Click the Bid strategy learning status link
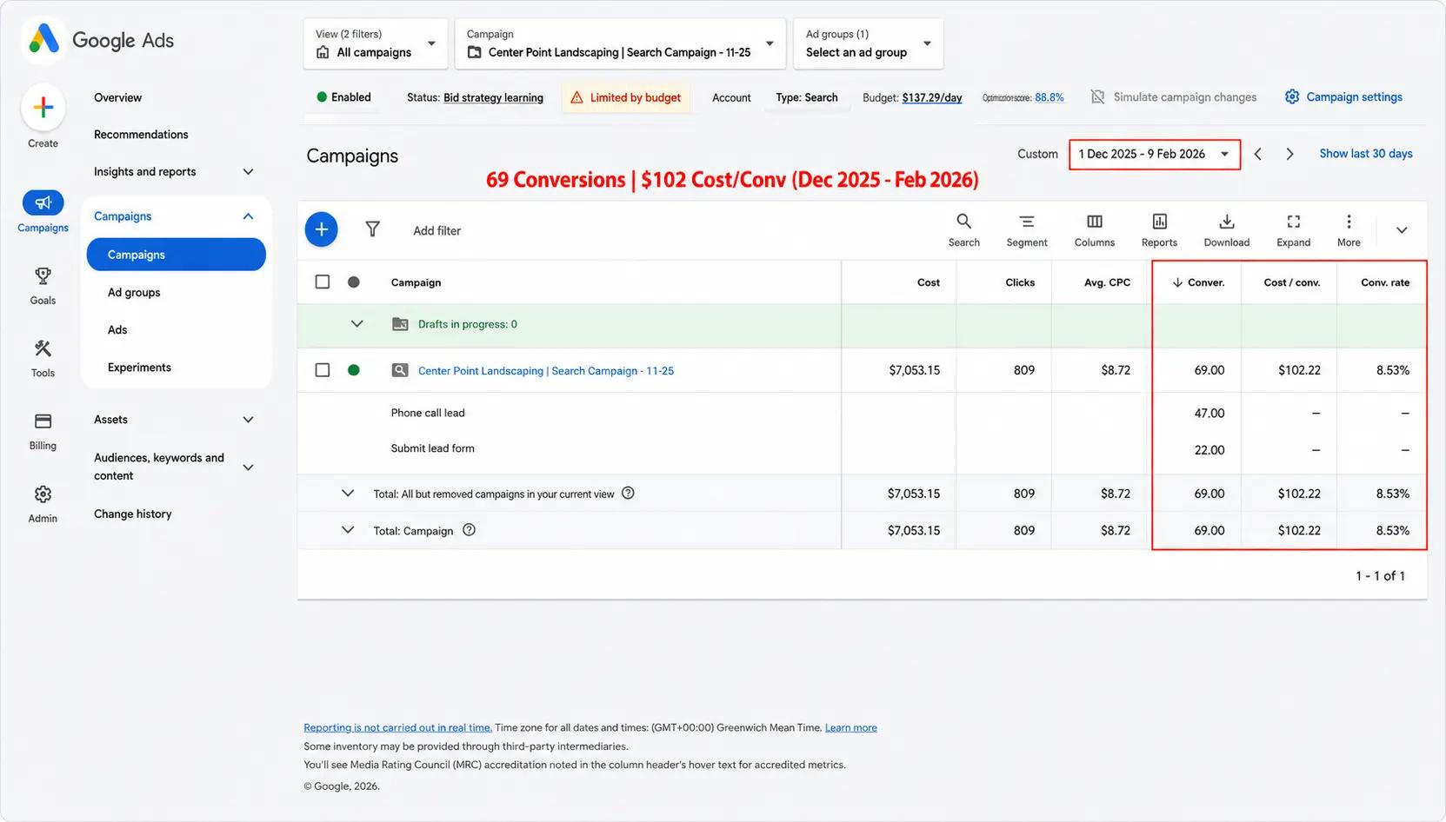Image resolution: width=1446 pixels, height=822 pixels. tap(493, 97)
